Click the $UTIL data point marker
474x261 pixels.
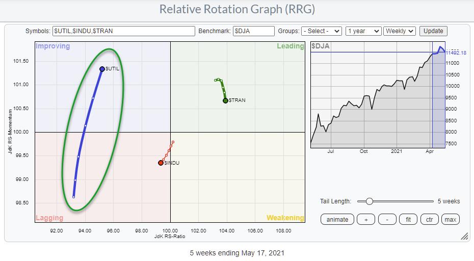pyautogui.click(x=102, y=69)
